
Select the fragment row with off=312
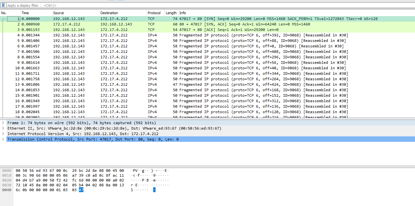207,101
